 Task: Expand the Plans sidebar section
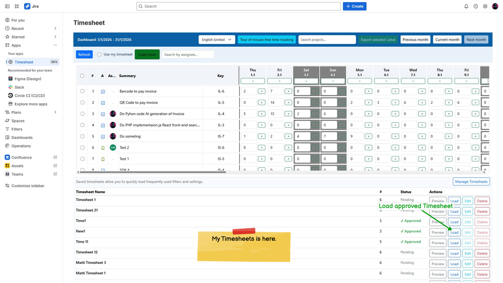(x=55, y=112)
